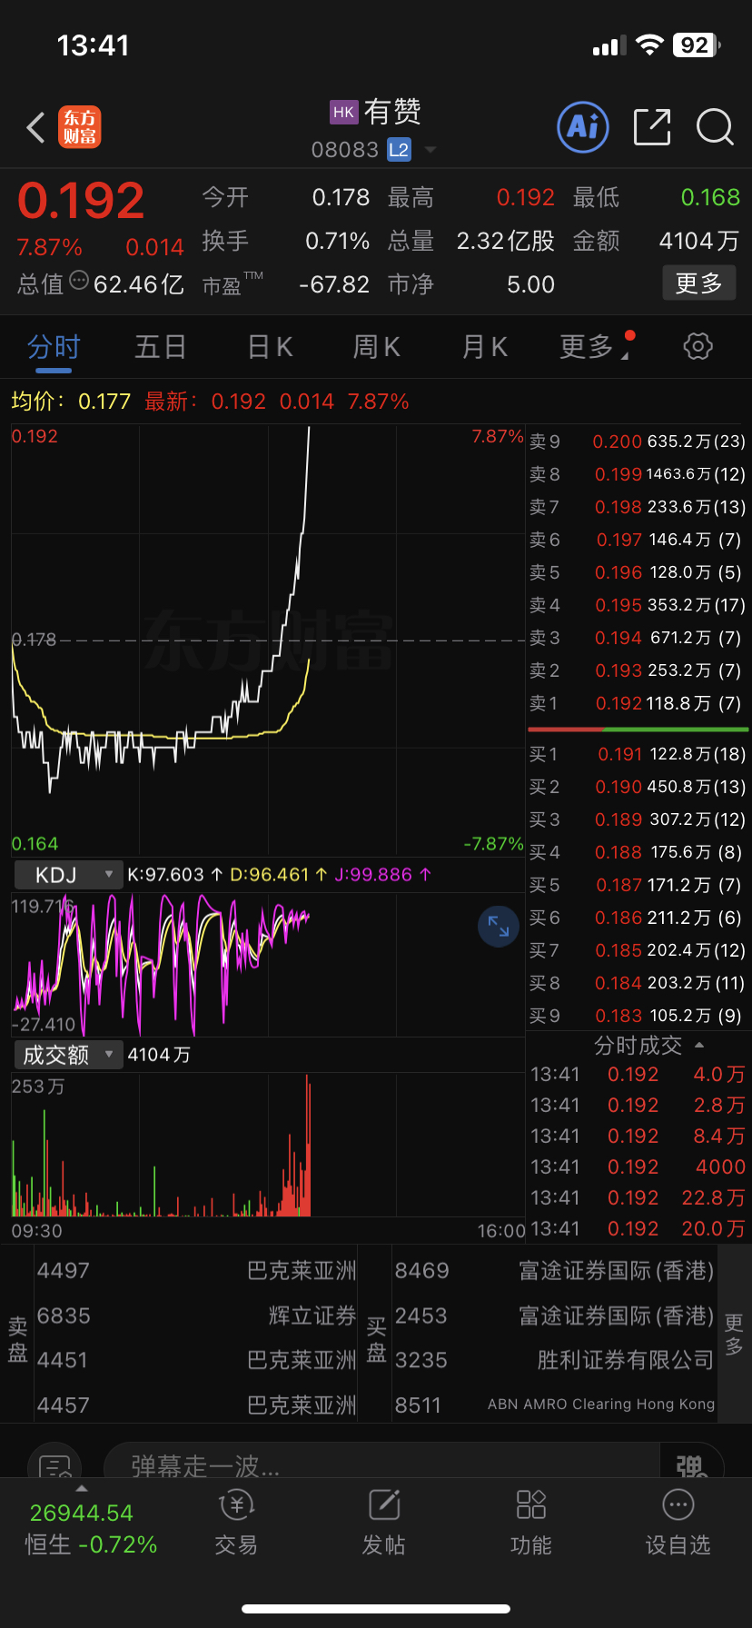Select 卖4 ask row at 0.195
The height and width of the screenshot is (1628, 752).
point(638,605)
